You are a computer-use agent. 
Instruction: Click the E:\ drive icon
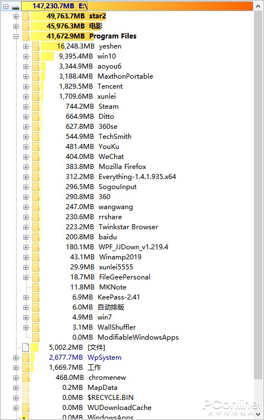click(x=17, y=7)
